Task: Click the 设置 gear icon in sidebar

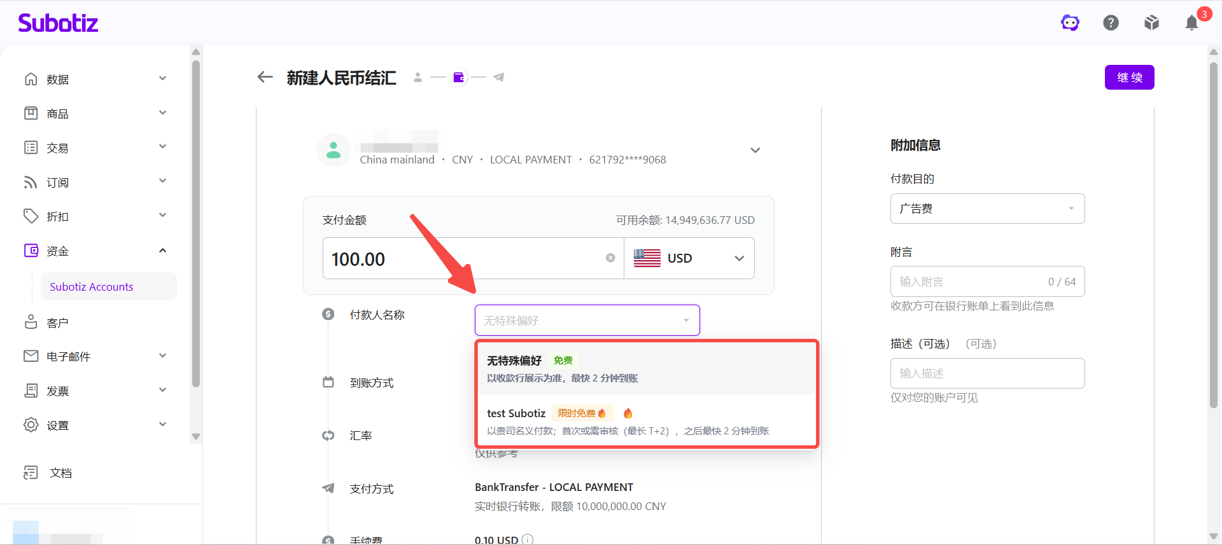Action: pyautogui.click(x=31, y=424)
